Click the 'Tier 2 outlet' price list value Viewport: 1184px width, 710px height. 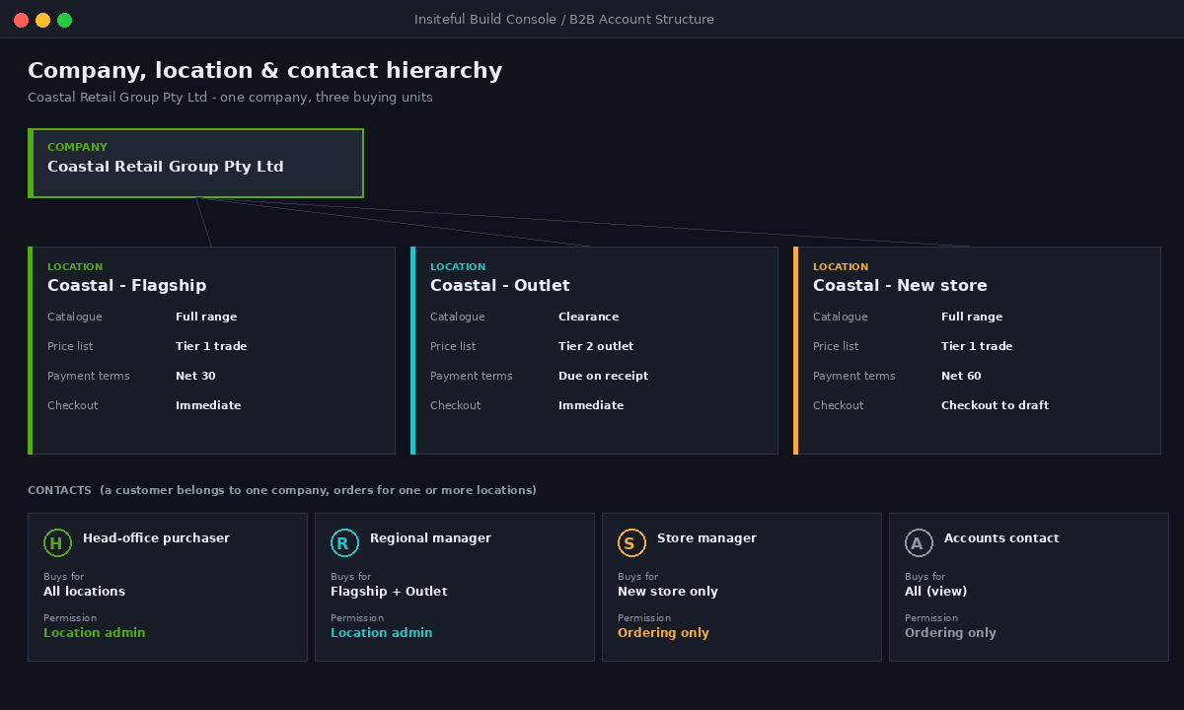(596, 346)
